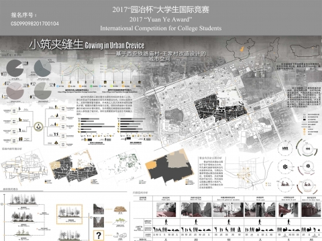Open the alley photo above the question mark box
This screenshot has height=241, width=322.
click(99, 222)
